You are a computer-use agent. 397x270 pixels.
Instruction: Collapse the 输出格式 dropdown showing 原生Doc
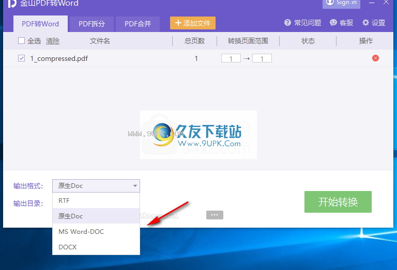(96, 186)
